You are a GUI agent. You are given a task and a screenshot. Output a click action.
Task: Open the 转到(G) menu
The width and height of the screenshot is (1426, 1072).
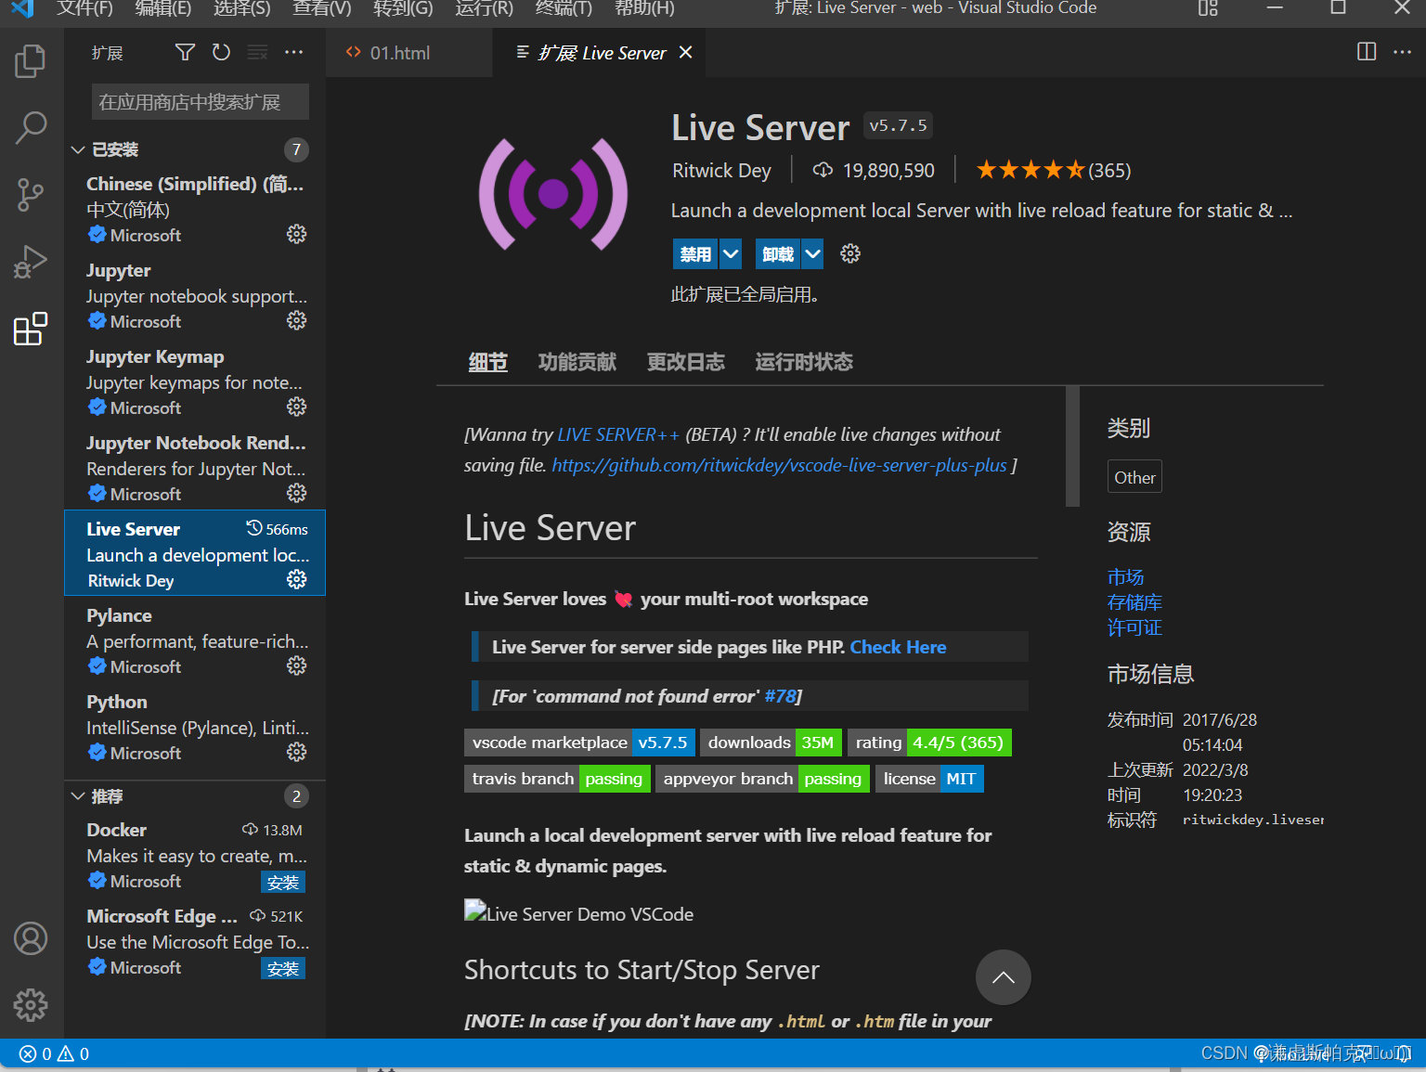tap(403, 8)
